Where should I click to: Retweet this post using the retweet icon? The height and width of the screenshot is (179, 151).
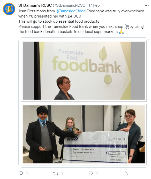[x=56, y=173]
